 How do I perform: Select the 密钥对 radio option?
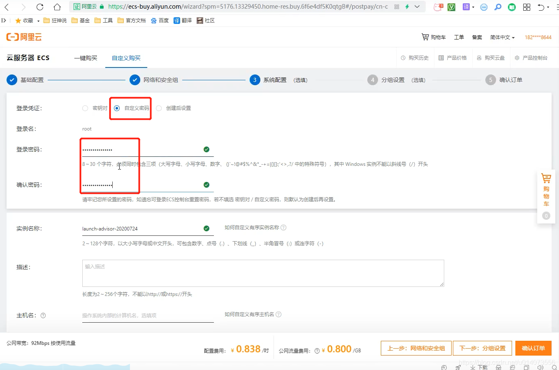pyautogui.click(x=85, y=108)
